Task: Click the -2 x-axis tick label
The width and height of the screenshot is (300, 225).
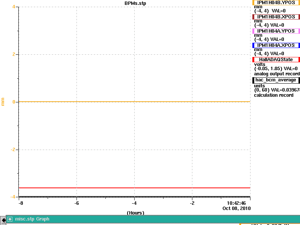Action: tap(192, 203)
